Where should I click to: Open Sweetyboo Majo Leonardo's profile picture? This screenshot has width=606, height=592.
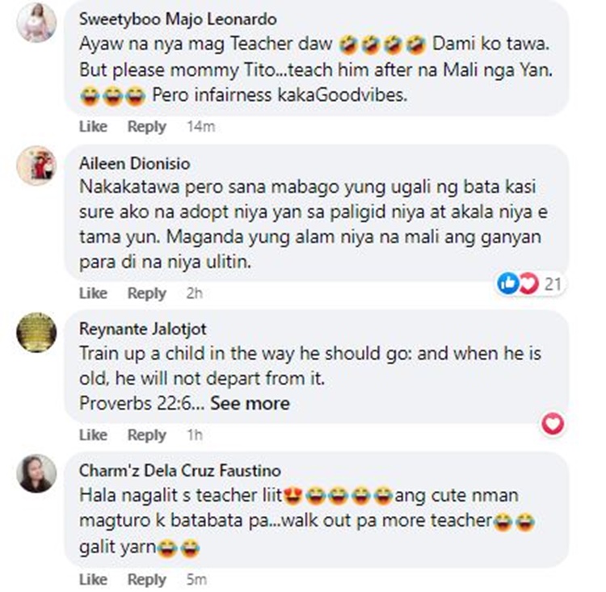pos(36,22)
